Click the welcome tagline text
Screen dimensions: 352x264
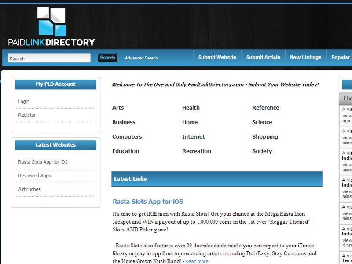(215, 84)
